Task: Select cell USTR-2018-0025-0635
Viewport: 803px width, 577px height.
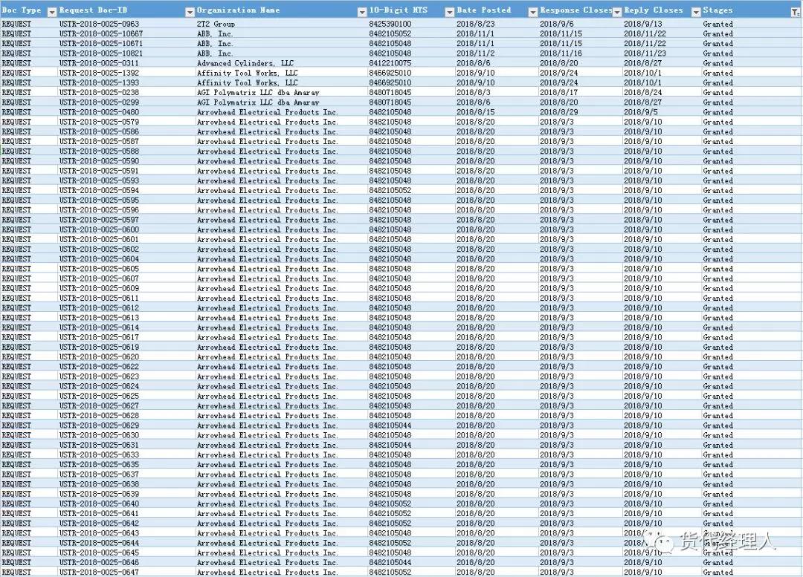Action: (x=126, y=465)
